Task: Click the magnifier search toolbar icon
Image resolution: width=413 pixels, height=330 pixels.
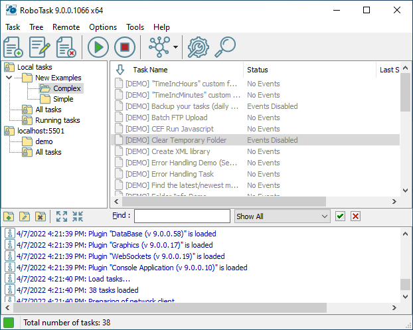Action: coord(225,47)
